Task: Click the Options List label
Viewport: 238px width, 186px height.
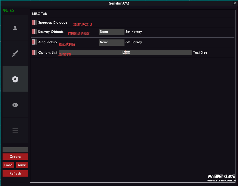Action: [47, 52]
